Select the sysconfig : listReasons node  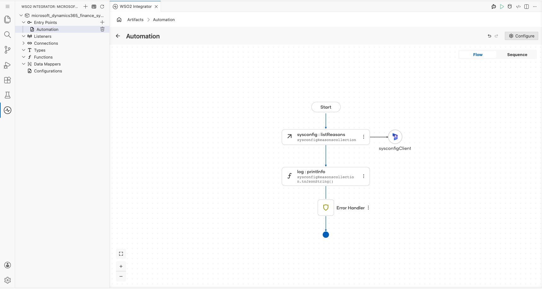coord(326,137)
